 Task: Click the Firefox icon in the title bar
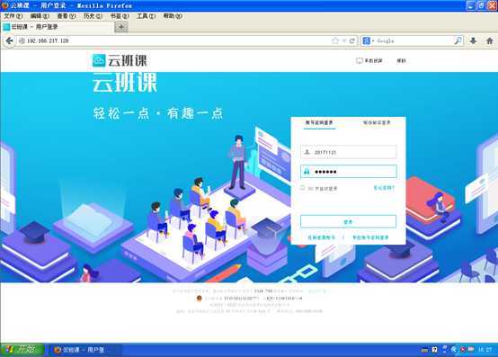tap(4, 5)
